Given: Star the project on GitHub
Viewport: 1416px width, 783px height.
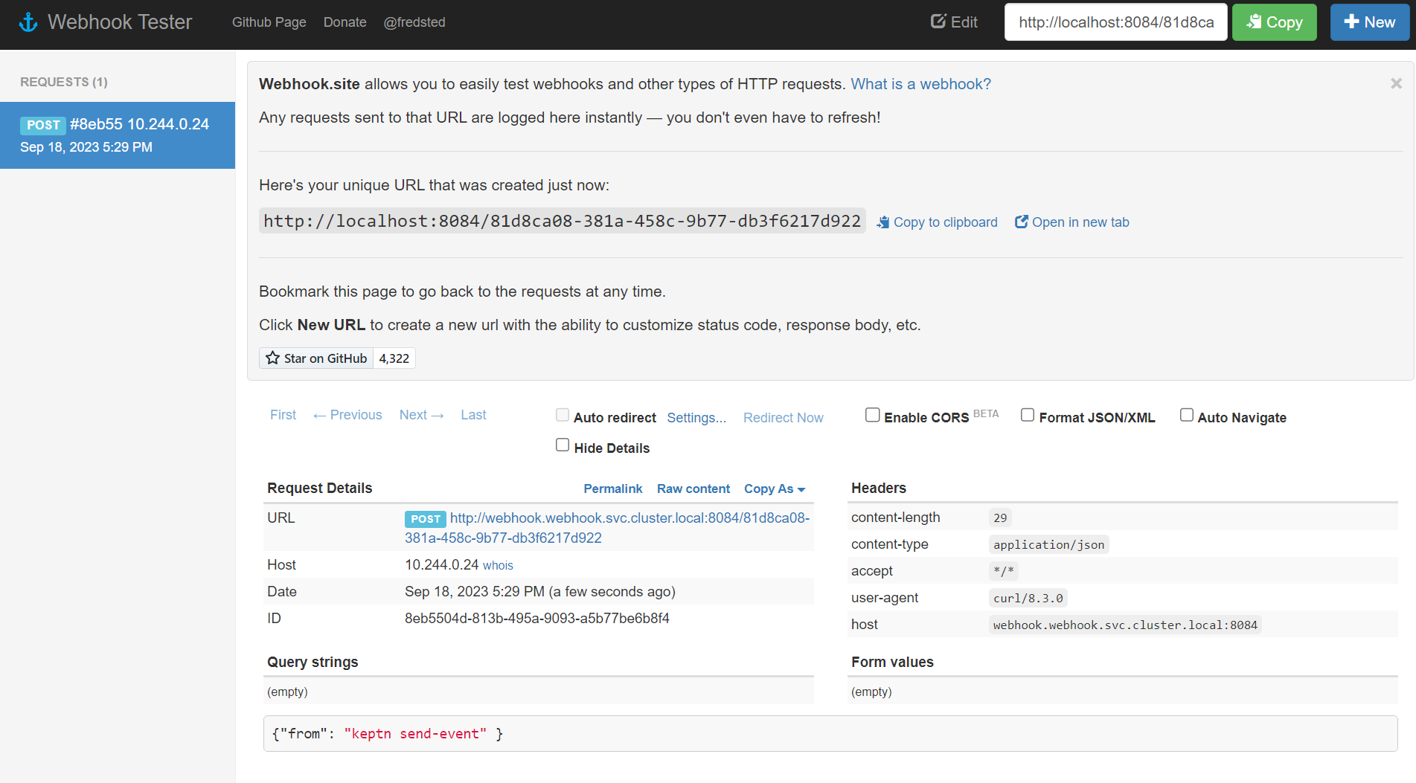Looking at the screenshot, I should 315,358.
